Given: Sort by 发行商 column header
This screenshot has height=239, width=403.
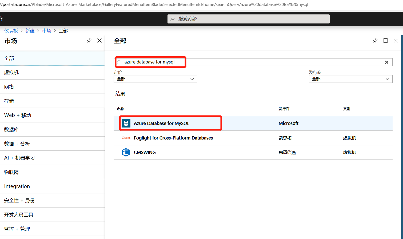Looking at the screenshot, I should click(284, 109).
